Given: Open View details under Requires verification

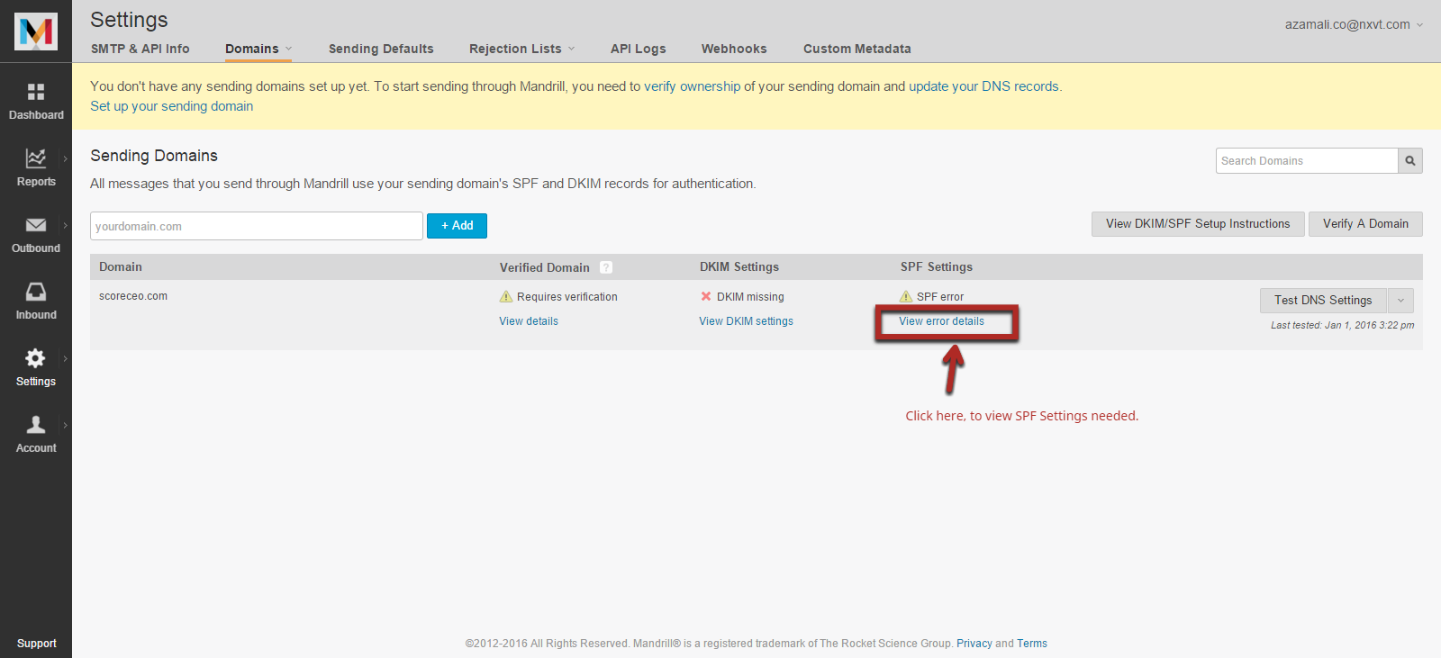Looking at the screenshot, I should [x=529, y=321].
